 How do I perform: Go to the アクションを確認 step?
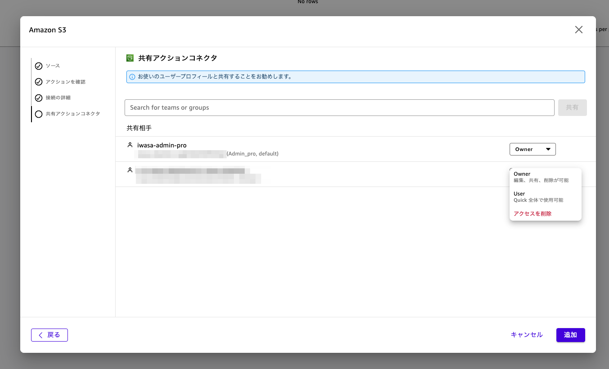pos(66,82)
